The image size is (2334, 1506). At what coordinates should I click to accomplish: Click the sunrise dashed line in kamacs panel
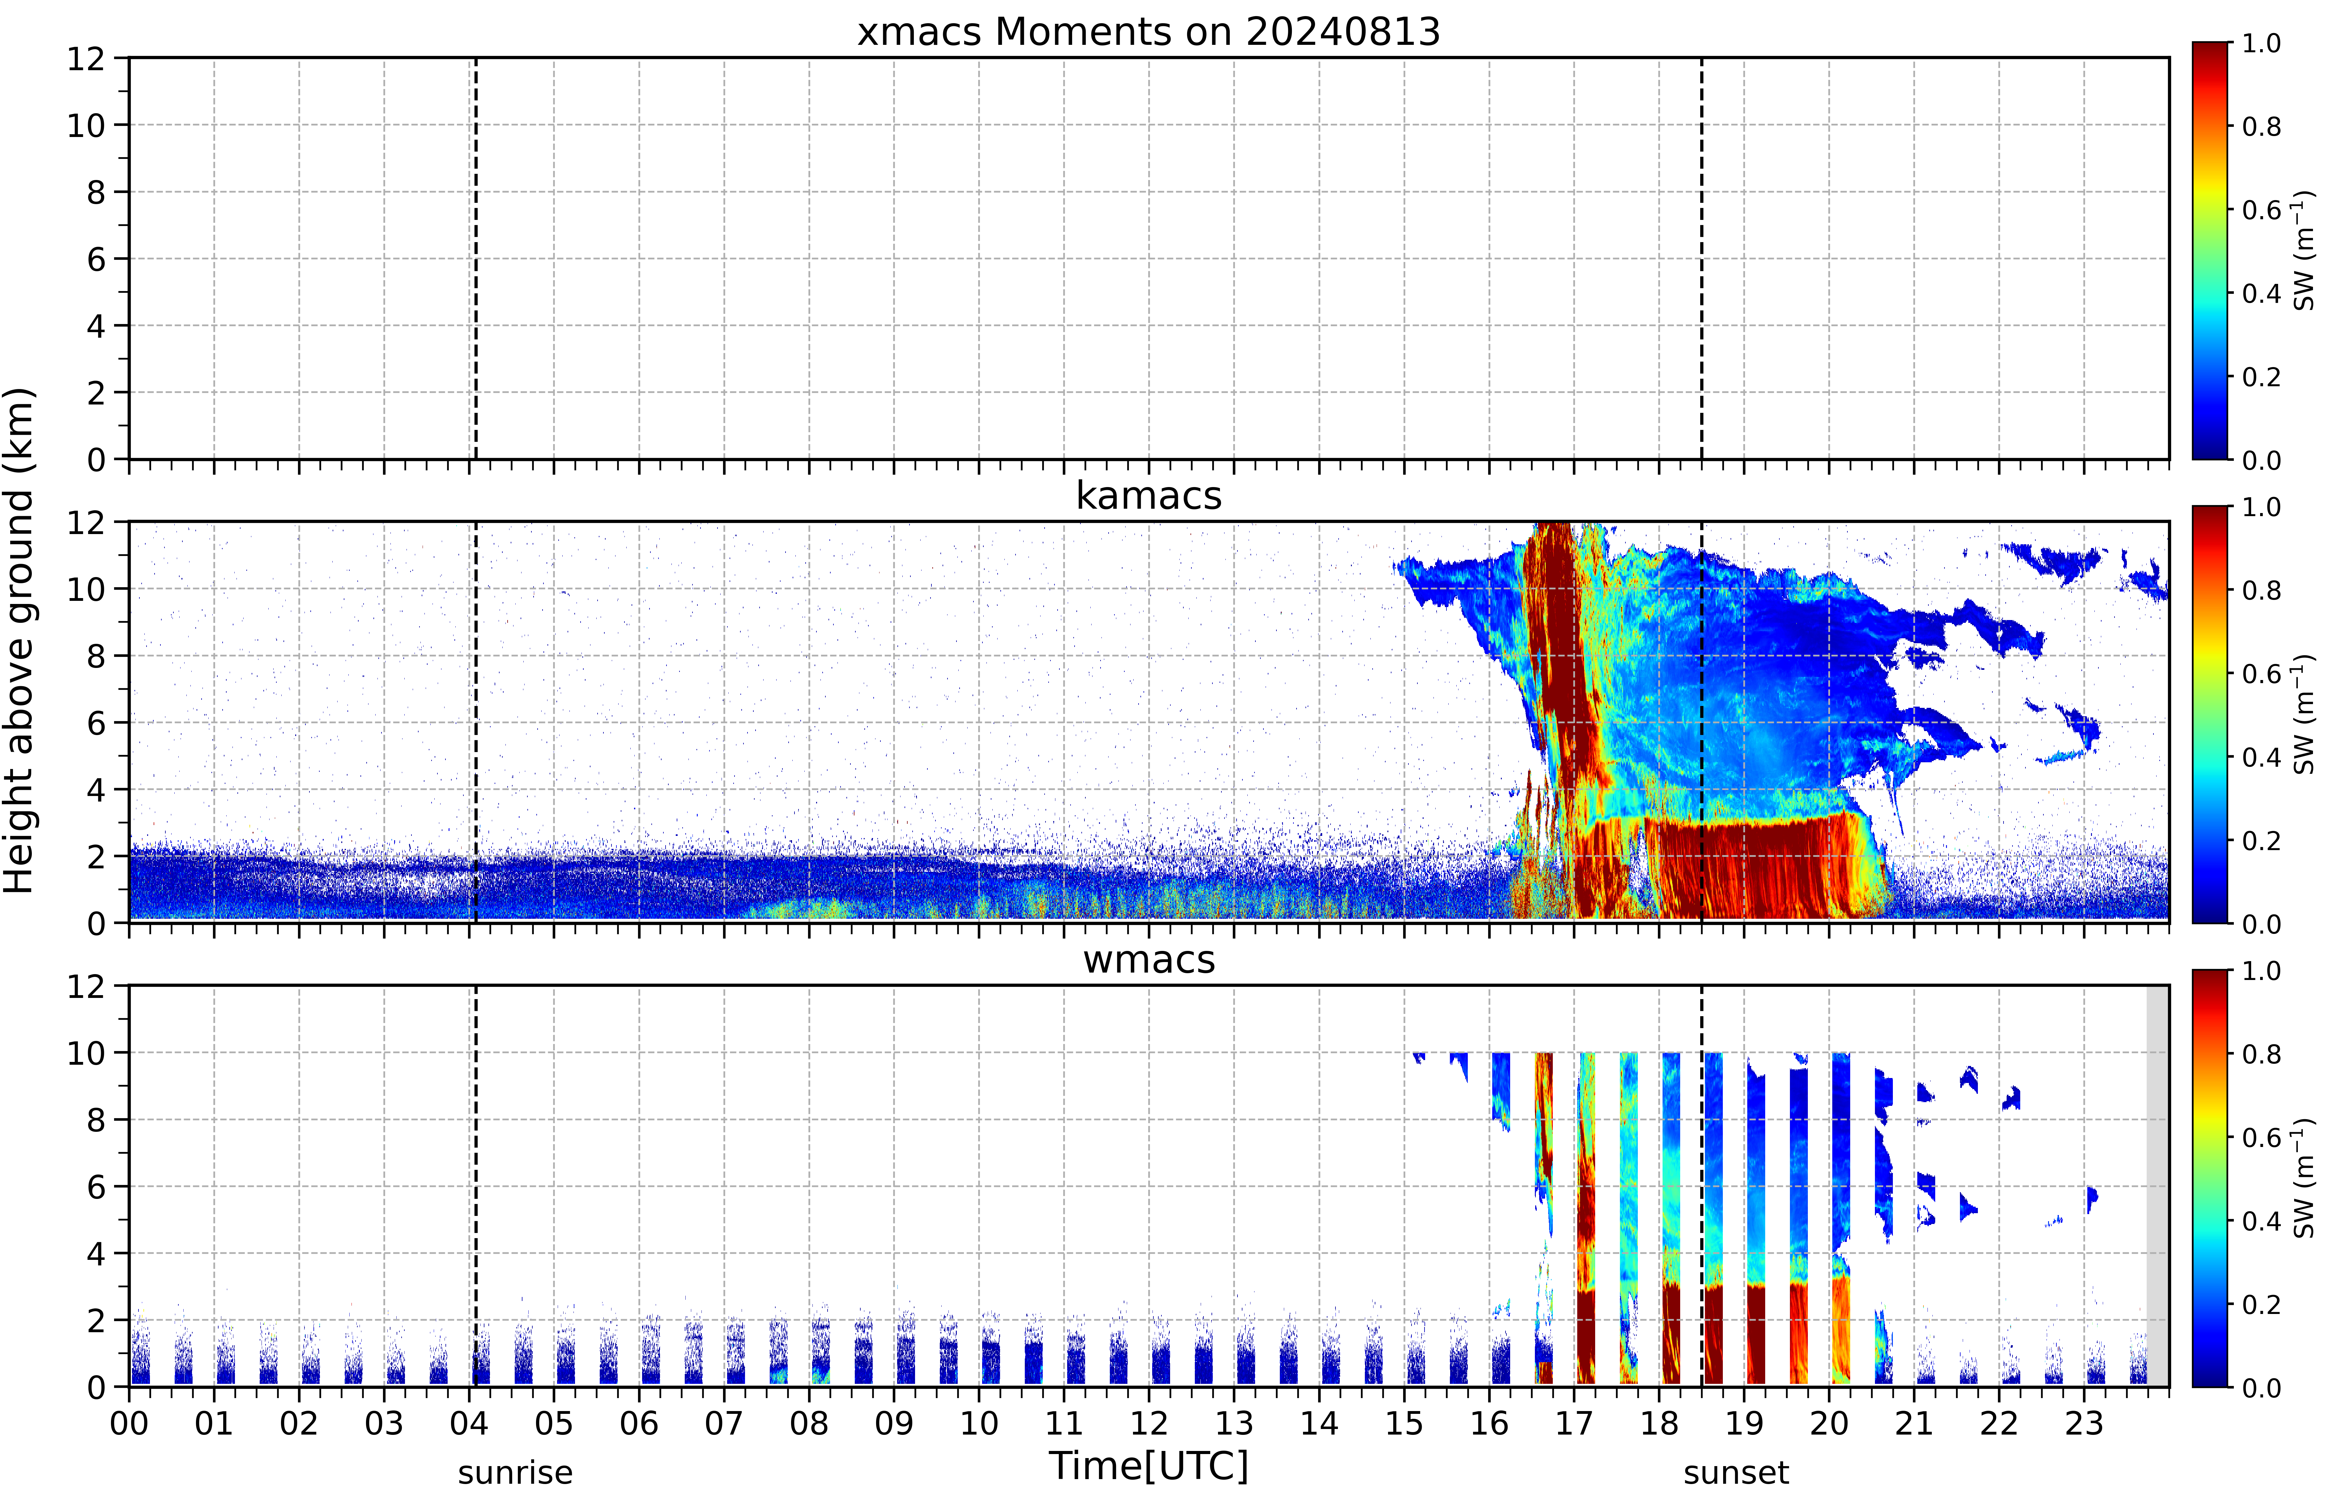point(476,722)
